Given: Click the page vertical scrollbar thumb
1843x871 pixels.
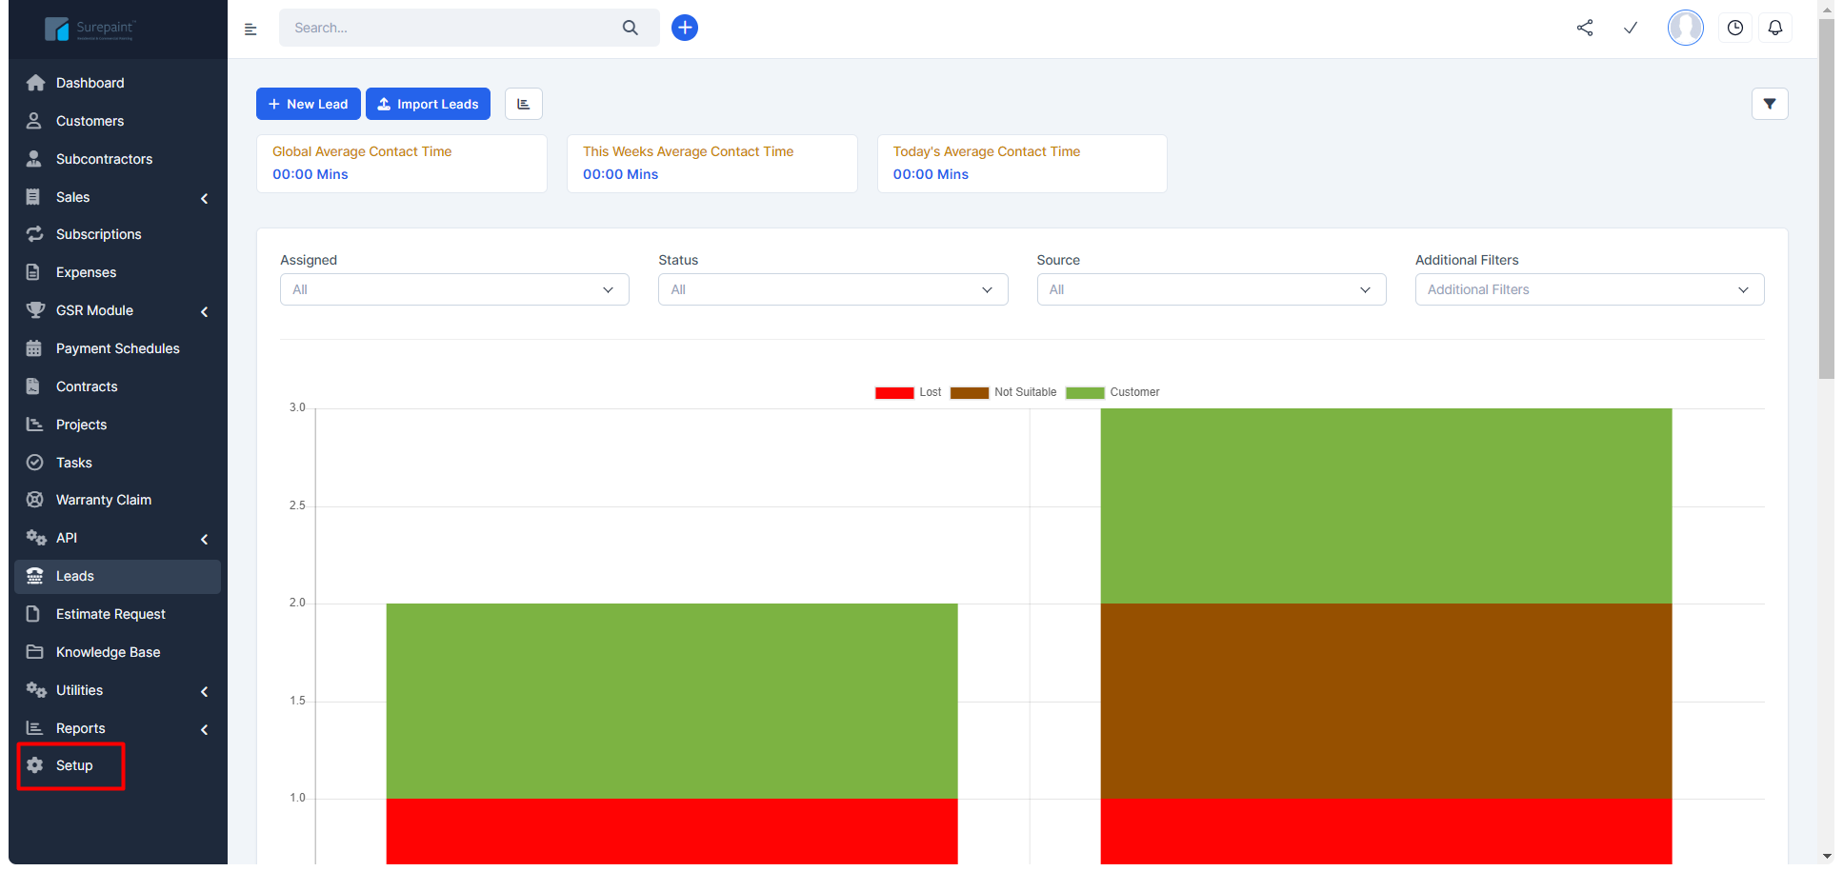Looking at the screenshot, I should [1827, 198].
